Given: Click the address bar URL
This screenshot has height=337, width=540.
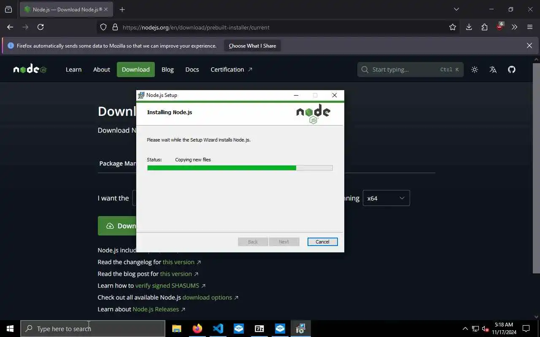Looking at the screenshot, I should tap(196, 27).
